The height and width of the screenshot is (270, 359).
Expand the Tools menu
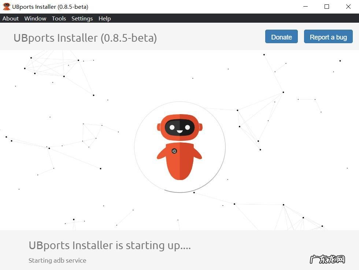point(59,18)
